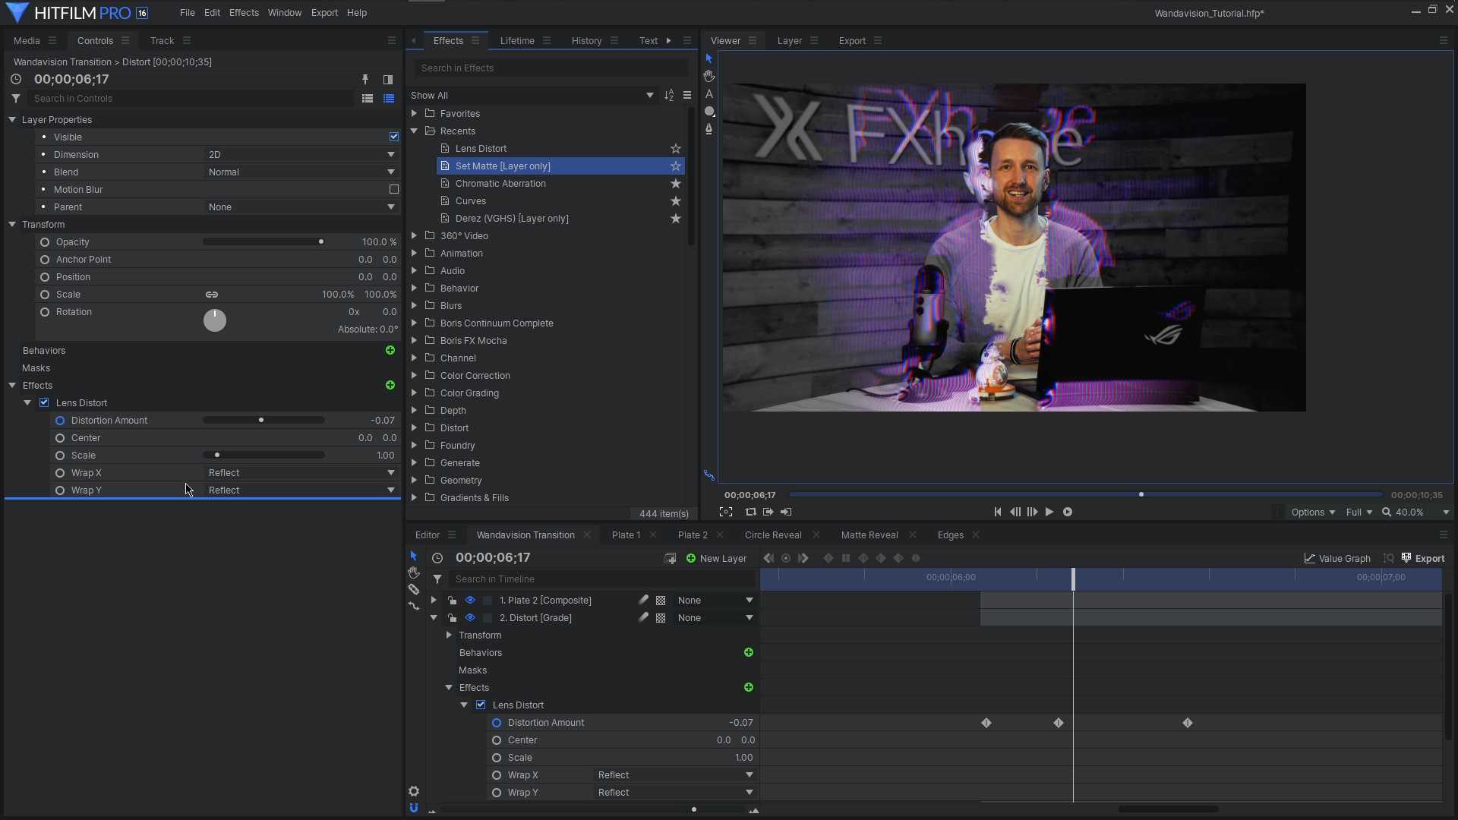This screenshot has width=1458, height=820.
Task: Change effects sort order icon
Action: (x=669, y=96)
